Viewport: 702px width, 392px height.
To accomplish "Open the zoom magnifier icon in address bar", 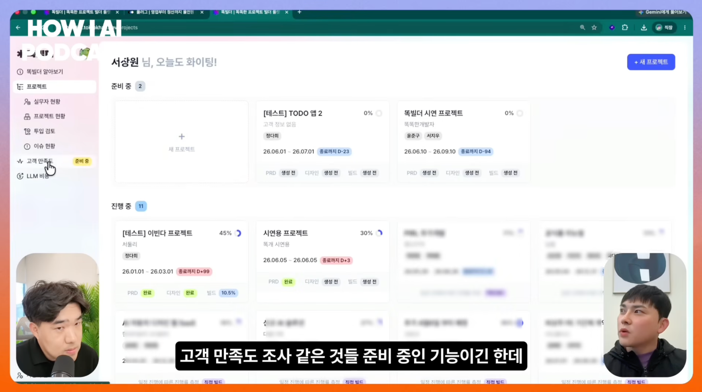I will [582, 27].
